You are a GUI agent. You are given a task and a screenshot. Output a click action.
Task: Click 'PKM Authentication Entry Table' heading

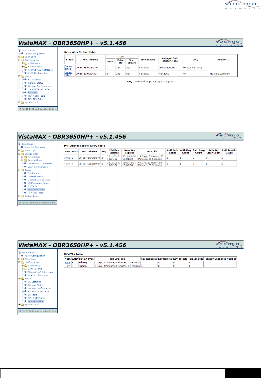coord(85,146)
